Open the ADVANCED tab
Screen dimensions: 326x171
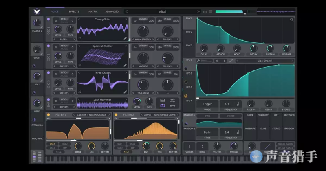112,12
